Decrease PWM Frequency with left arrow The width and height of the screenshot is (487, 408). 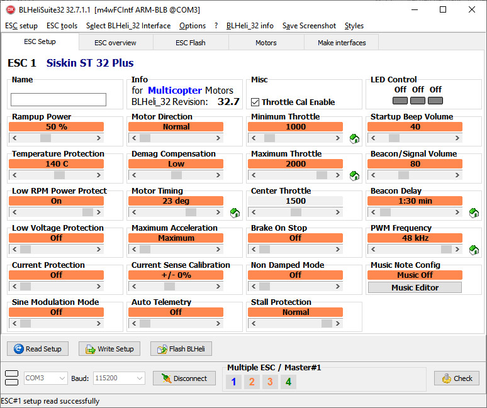tap(373, 250)
